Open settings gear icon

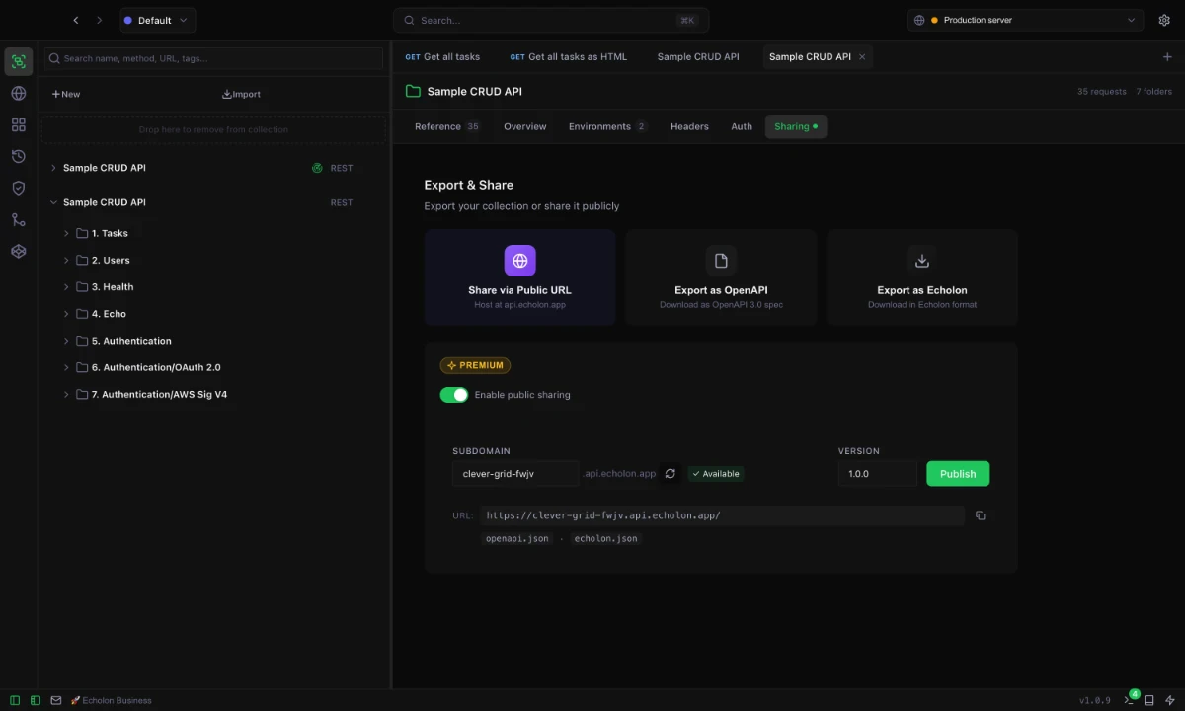click(x=1164, y=20)
